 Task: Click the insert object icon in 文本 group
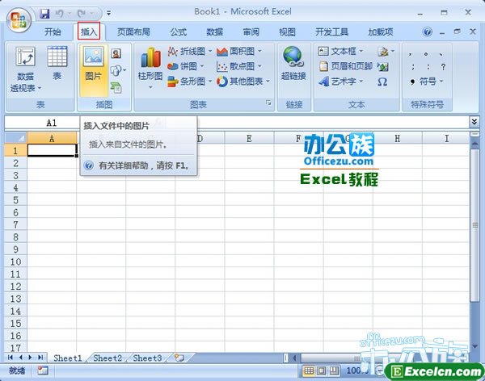tap(383, 66)
